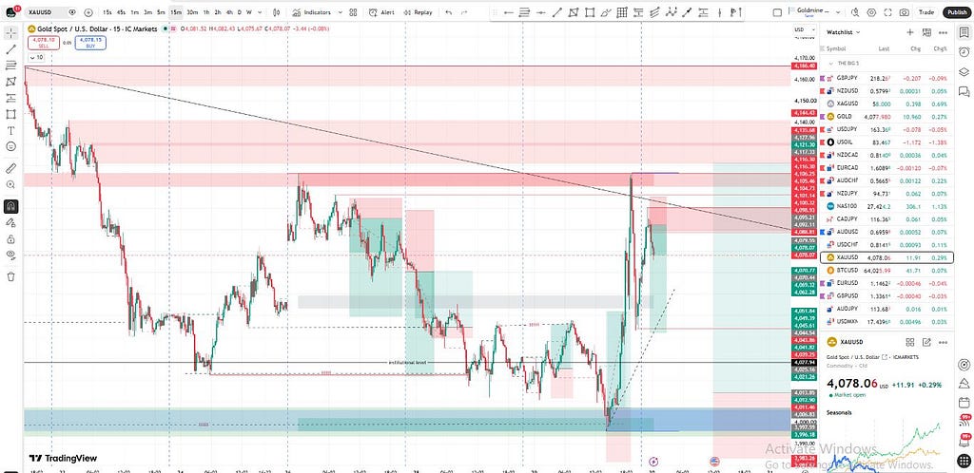
Task: Toggle lock all drawings
Action: click(x=11, y=239)
